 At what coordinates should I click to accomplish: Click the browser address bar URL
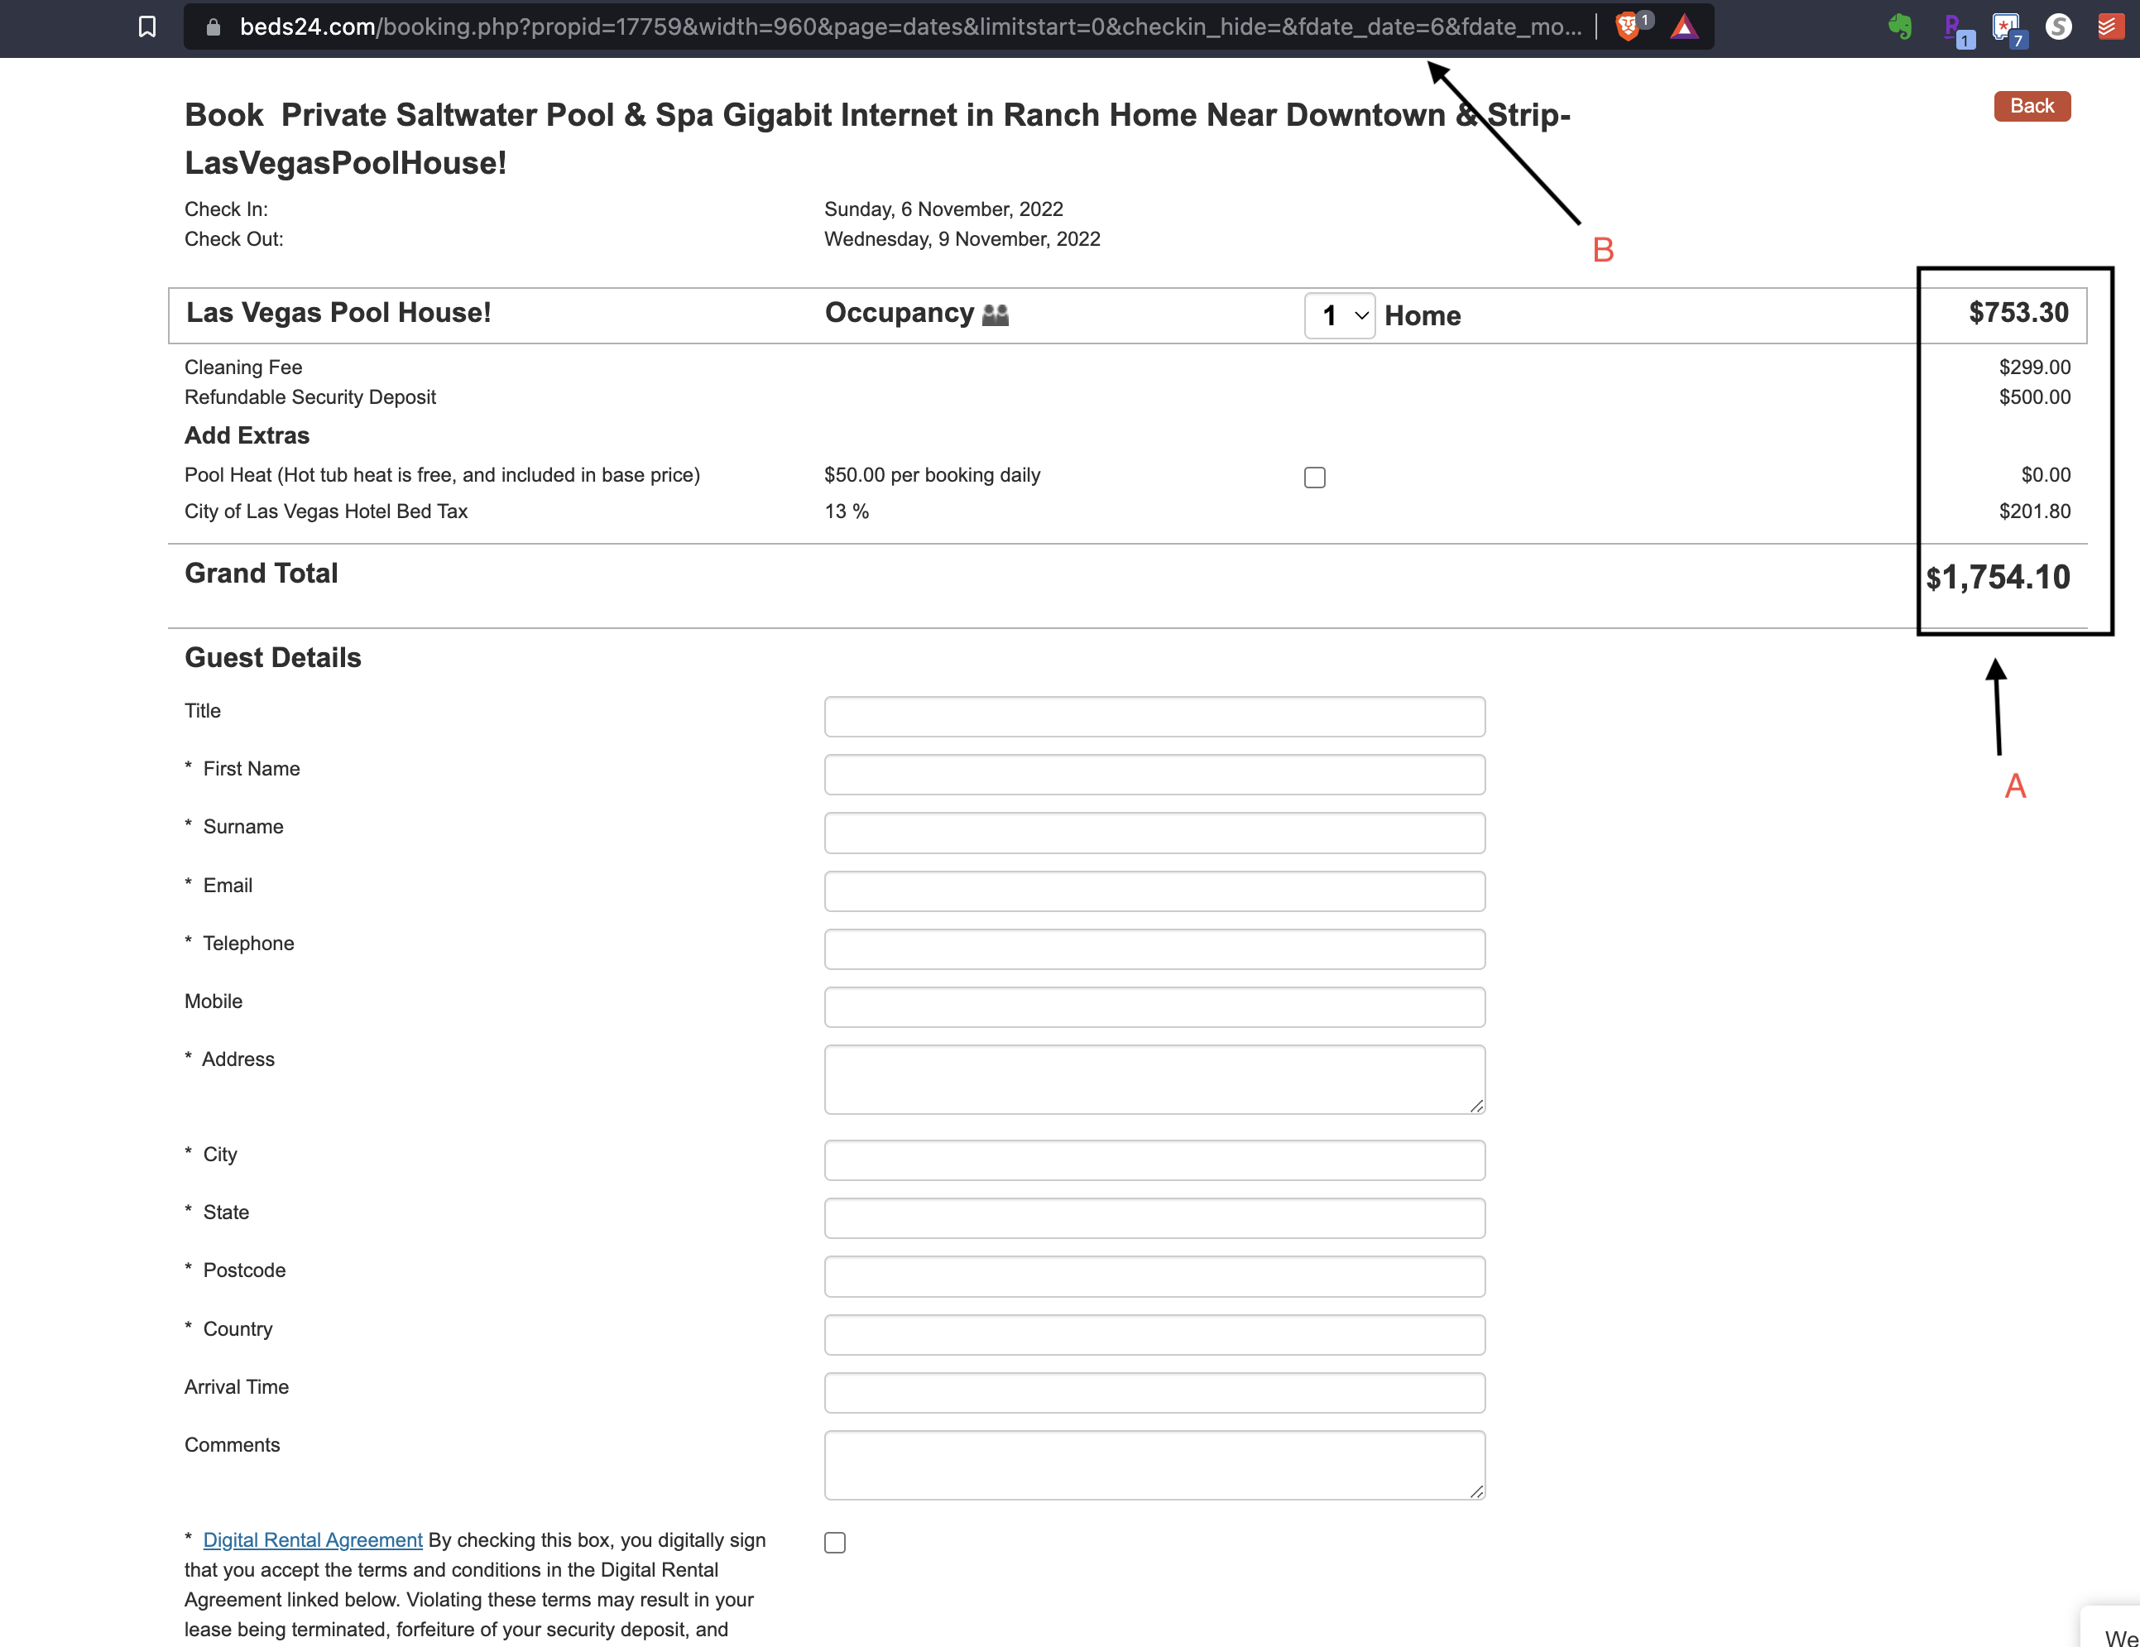[909, 26]
